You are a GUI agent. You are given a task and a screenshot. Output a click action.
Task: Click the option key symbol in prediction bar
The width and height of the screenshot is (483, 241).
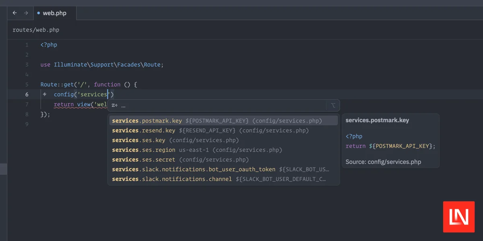tap(333, 106)
